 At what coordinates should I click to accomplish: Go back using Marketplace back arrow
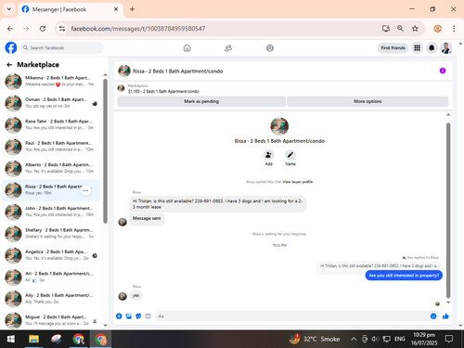(x=9, y=65)
